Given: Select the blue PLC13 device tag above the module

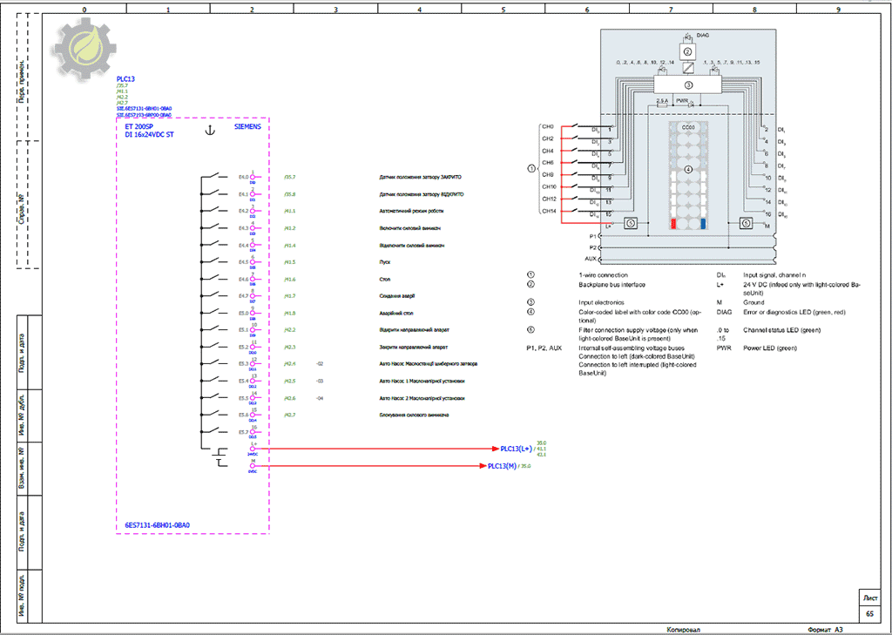Looking at the screenshot, I should point(125,79).
